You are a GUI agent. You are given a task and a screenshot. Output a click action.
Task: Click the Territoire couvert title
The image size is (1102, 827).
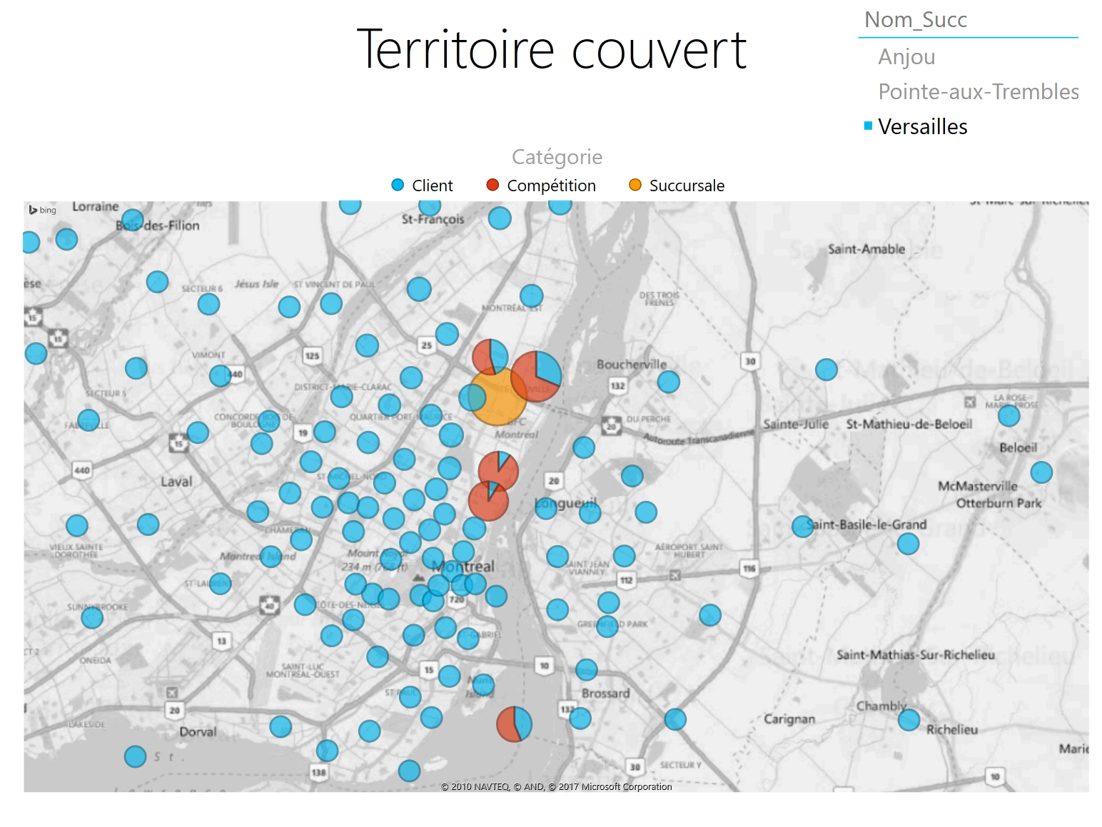551,50
